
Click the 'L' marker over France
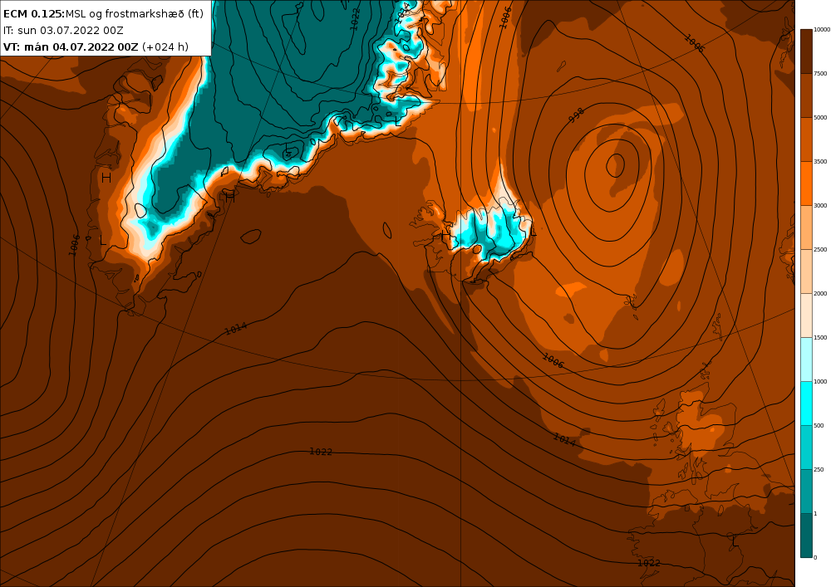click(x=734, y=541)
